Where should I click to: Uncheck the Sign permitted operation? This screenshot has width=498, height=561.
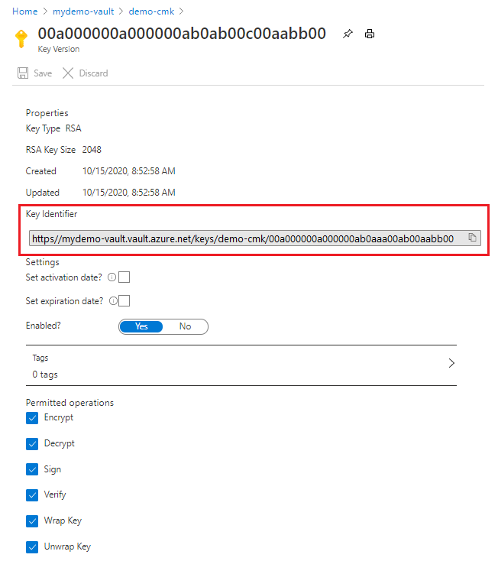(32, 469)
